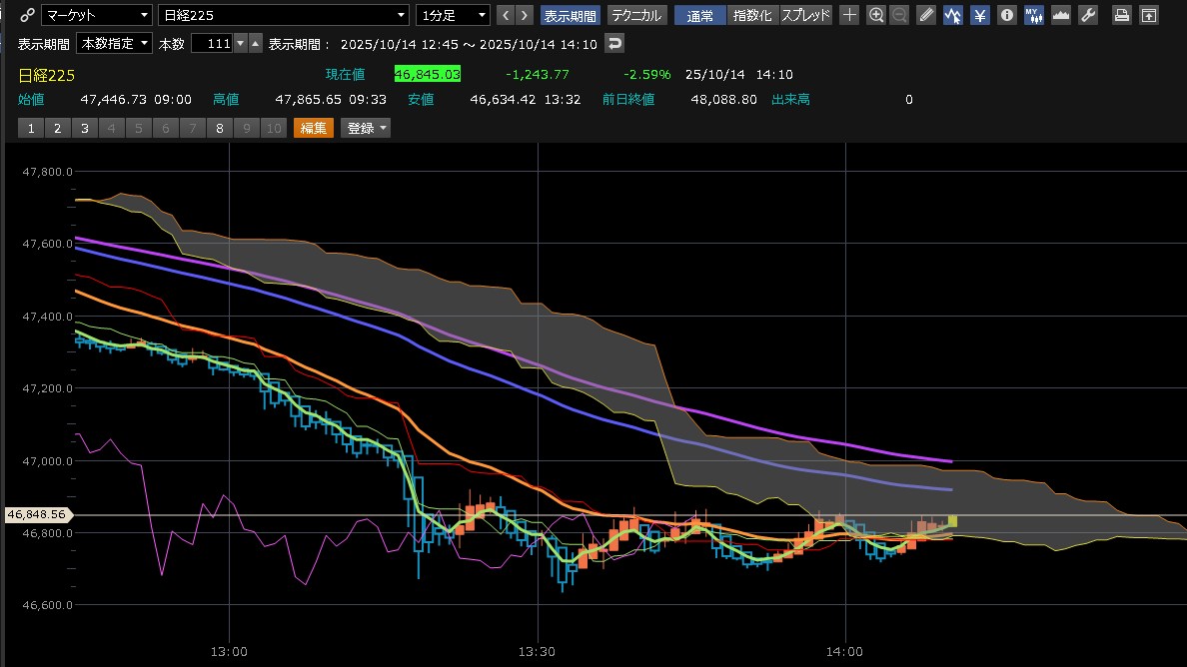The height and width of the screenshot is (667, 1187).
Task: Expand the 1分足 timeframe dropdown
Action: [x=454, y=15]
